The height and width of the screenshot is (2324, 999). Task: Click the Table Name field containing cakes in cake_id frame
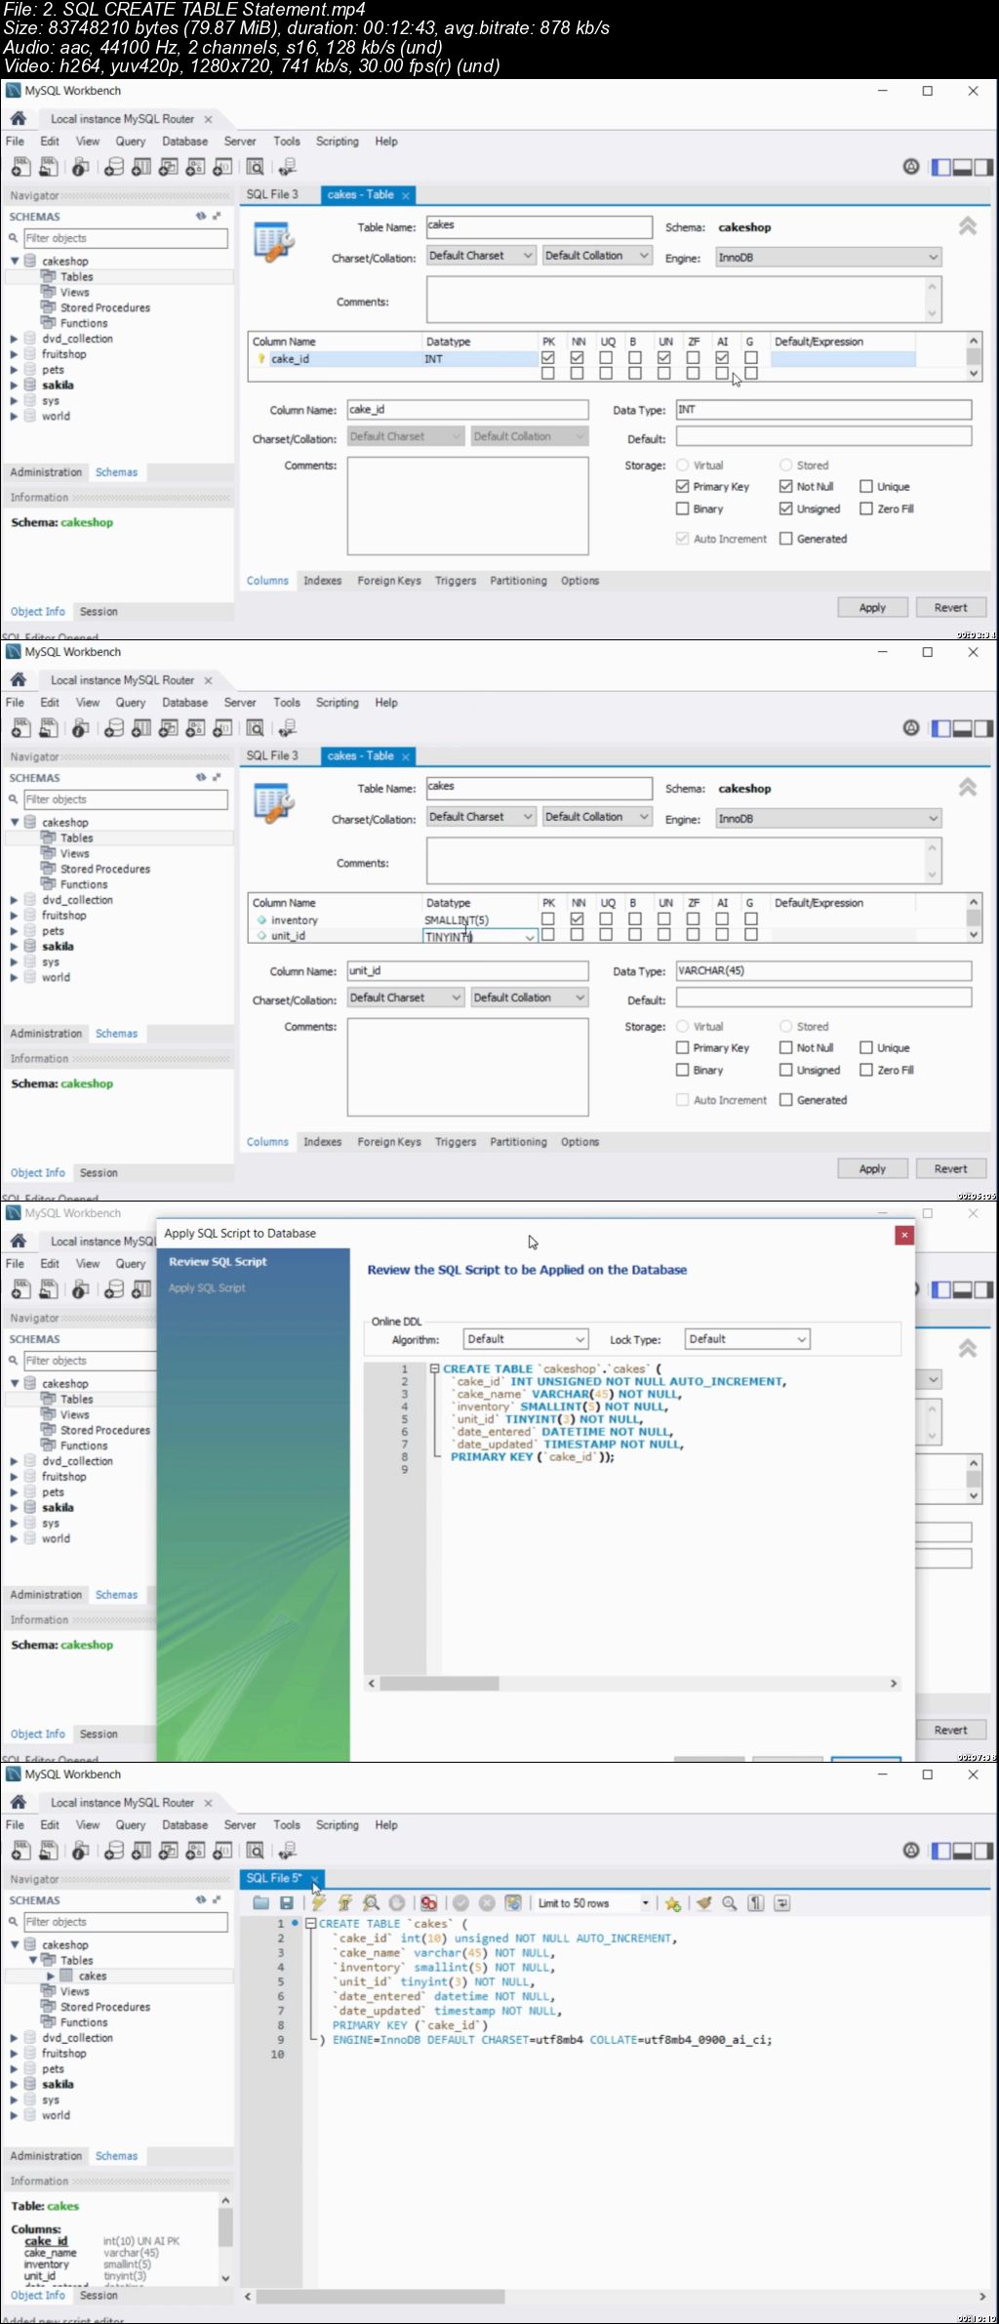[539, 226]
